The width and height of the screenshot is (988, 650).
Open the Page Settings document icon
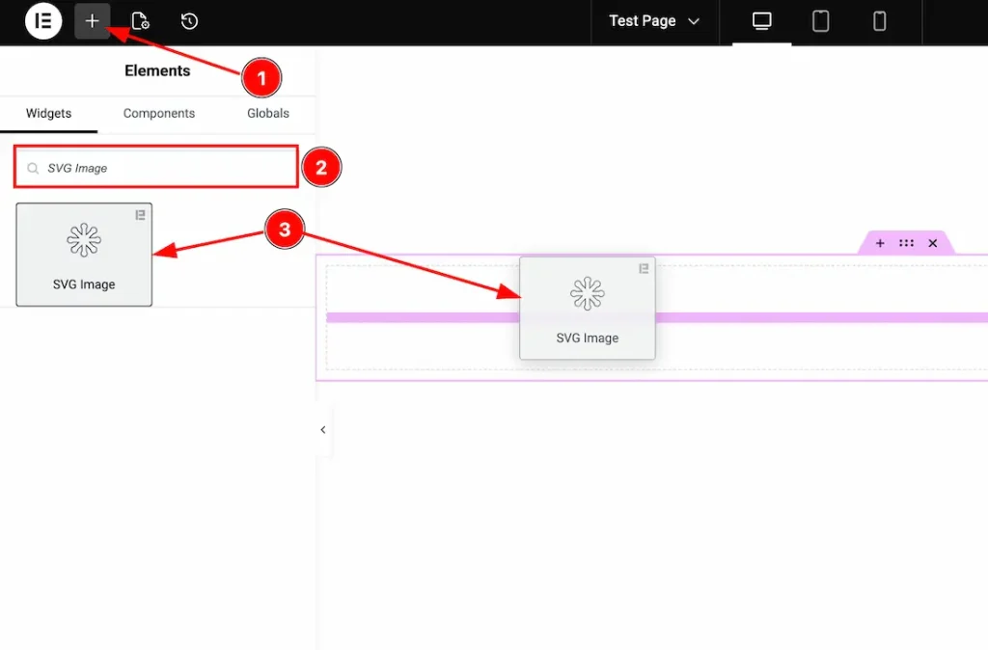[x=141, y=20]
